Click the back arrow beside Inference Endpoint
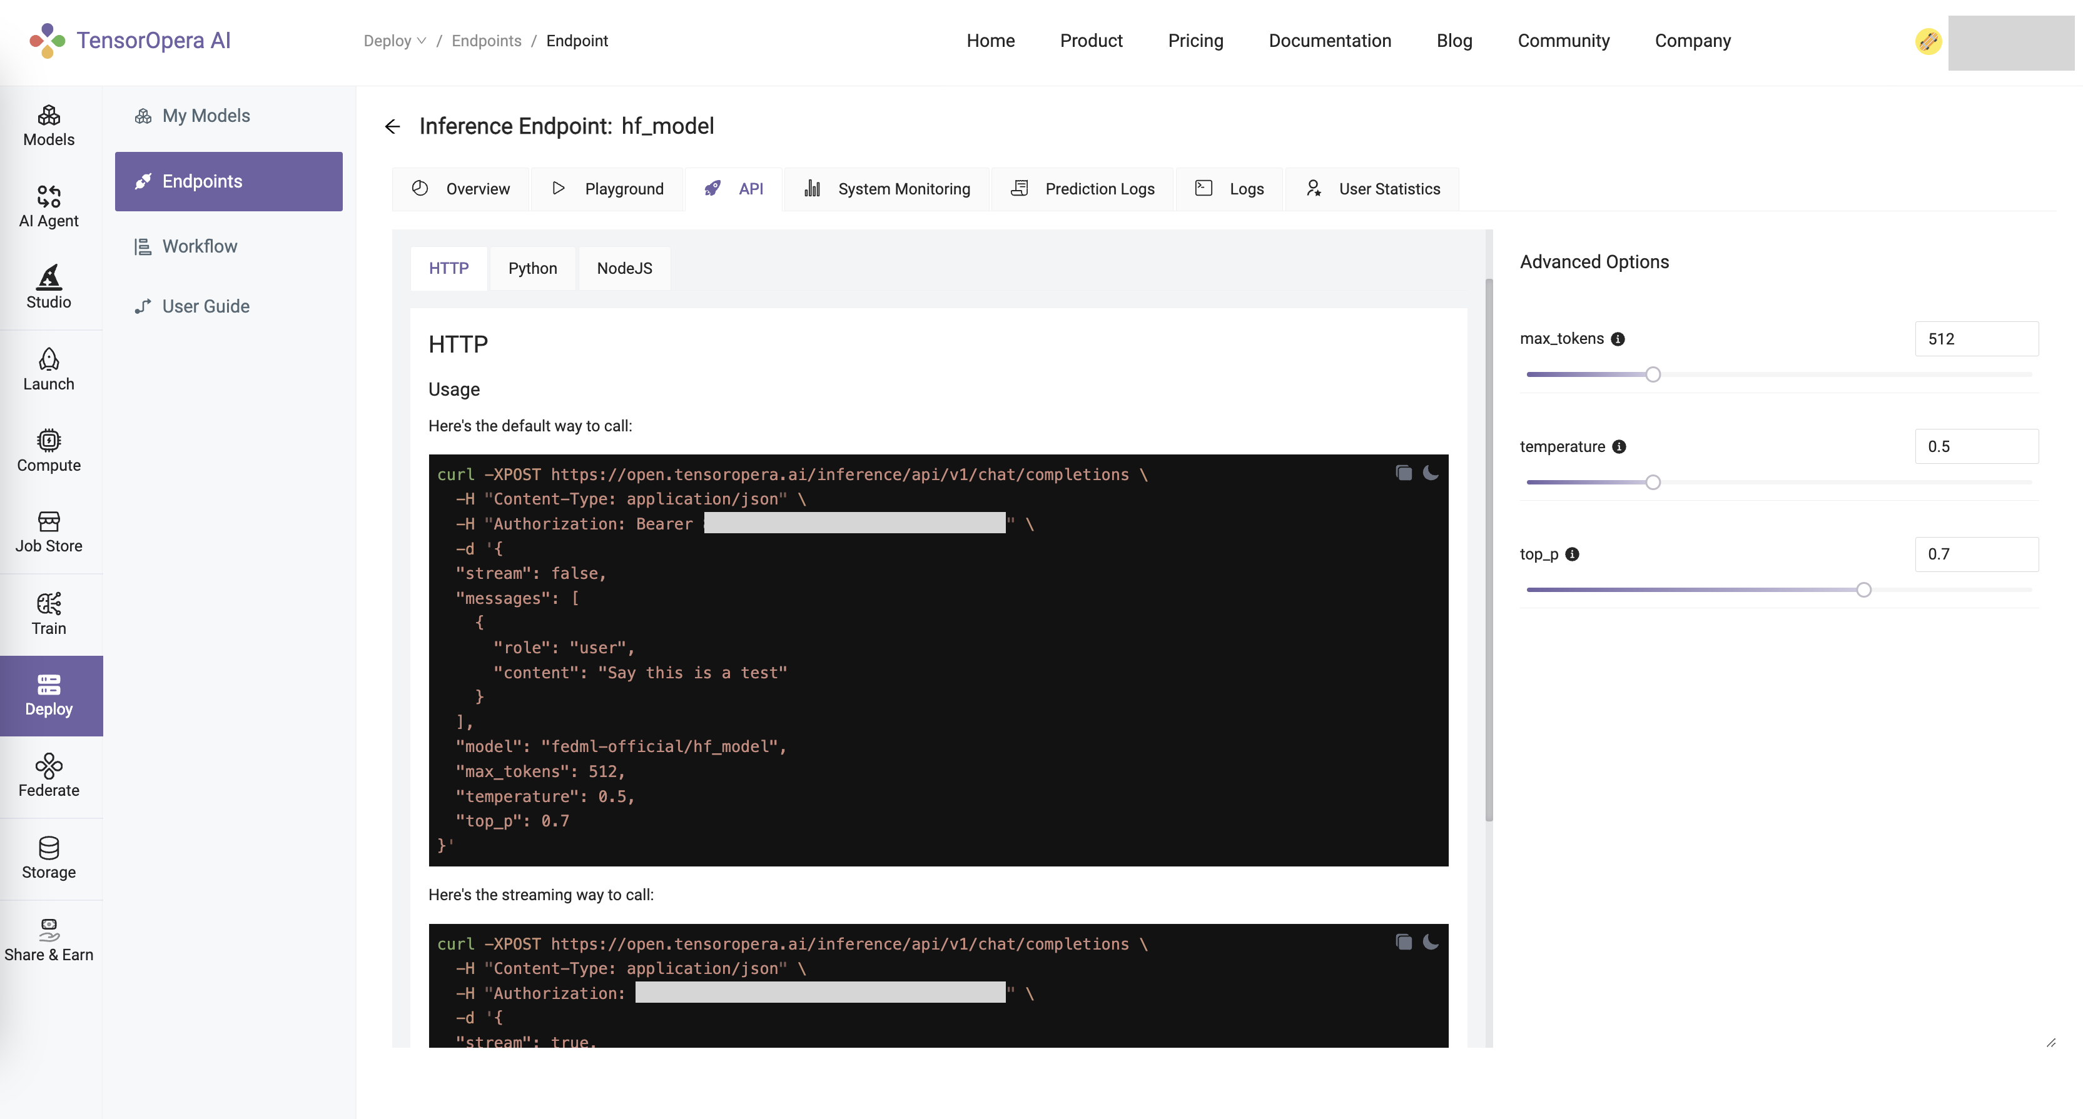Screen dimensions: 2083x1119 (393, 127)
